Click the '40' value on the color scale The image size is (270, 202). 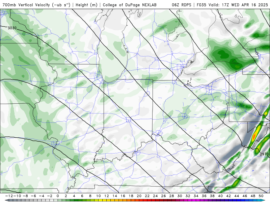click(220, 196)
